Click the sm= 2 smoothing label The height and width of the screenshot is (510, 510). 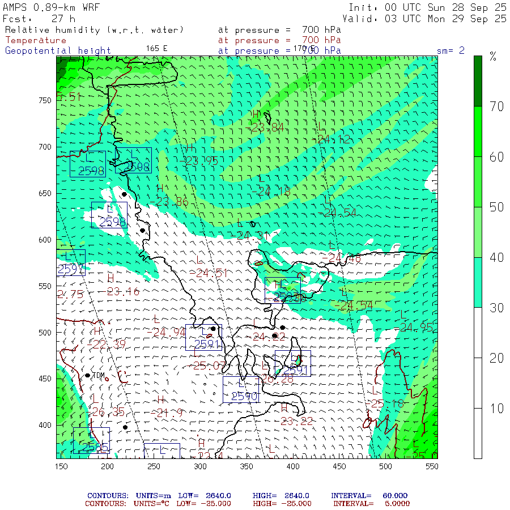coord(450,50)
